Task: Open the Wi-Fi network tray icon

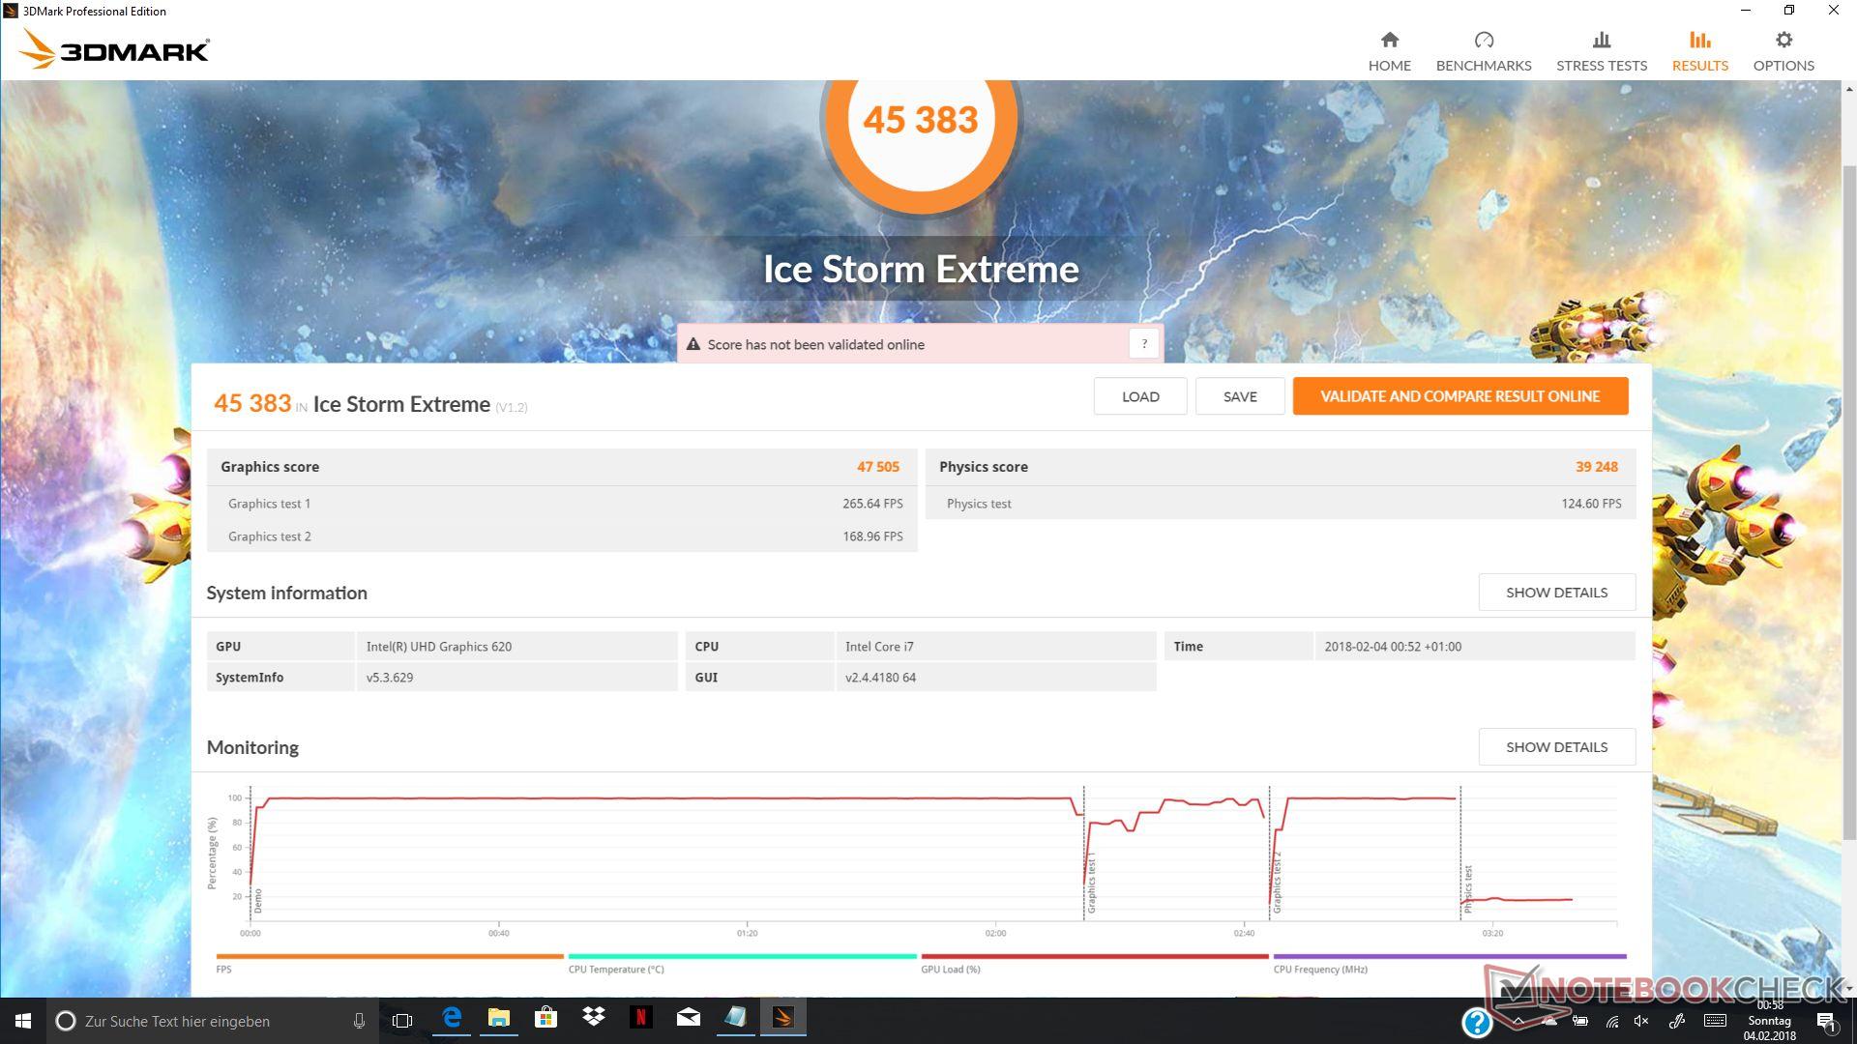Action: [1612, 1021]
